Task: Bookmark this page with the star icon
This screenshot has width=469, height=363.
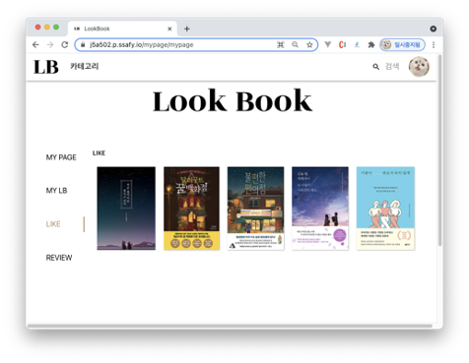Action: tap(309, 44)
